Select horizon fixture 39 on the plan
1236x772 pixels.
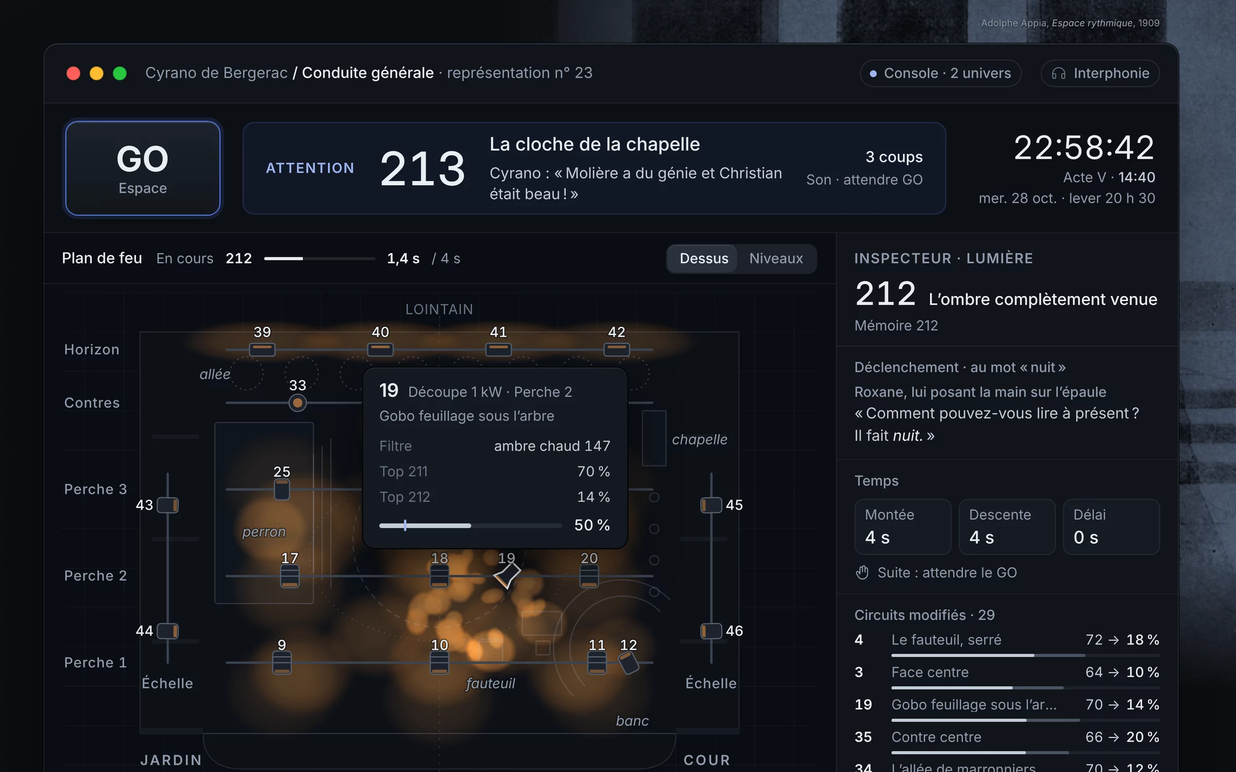point(262,349)
